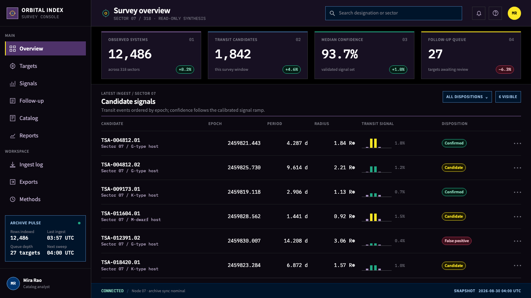The height and width of the screenshot is (298, 531).
Task: Click the Epoch column header
Action: click(x=215, y=124)
